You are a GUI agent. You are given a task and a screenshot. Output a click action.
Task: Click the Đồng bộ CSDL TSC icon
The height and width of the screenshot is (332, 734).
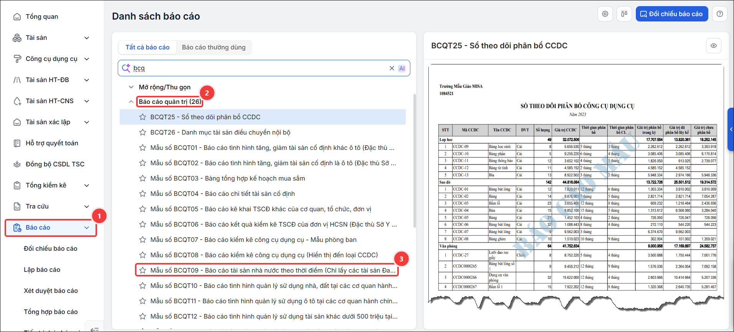tap(17, 164)
